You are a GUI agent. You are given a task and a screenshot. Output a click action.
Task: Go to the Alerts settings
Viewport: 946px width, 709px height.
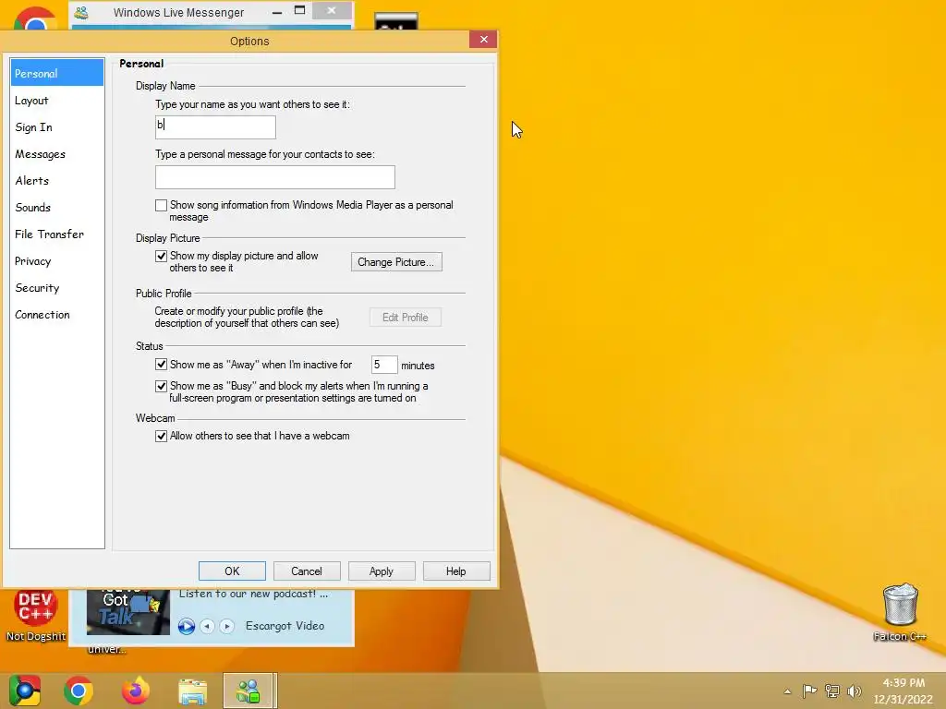[56, 180]
